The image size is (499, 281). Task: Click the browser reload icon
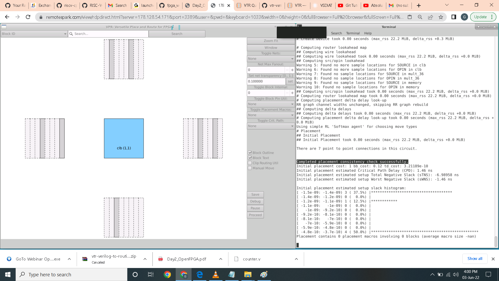click(x=28, y=17)
